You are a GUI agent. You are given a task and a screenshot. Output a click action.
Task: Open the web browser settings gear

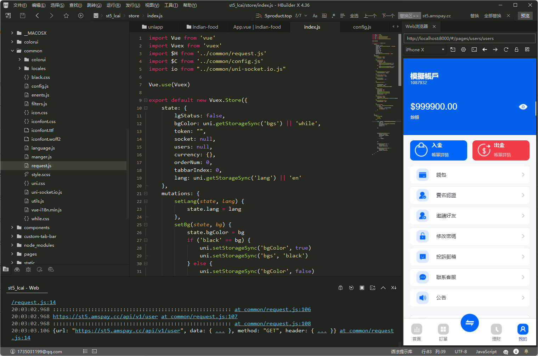pos(463,49)
